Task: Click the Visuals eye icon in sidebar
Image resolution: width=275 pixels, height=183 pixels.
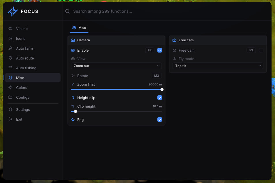Action: coord(10,29)
